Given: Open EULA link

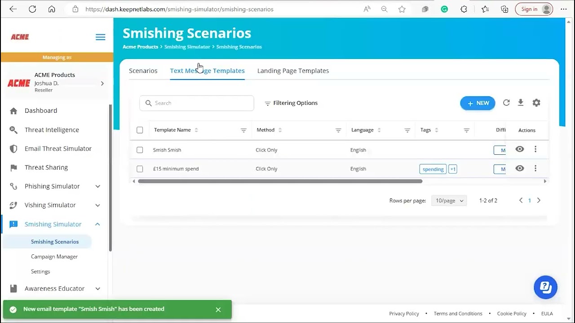Looking at the screenshot, I should [547, 314].
